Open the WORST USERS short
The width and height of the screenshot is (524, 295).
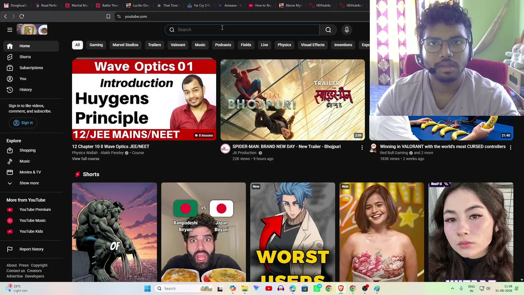coord(293,232)
